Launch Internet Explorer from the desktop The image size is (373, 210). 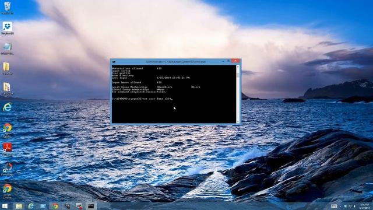click(7, 107)
